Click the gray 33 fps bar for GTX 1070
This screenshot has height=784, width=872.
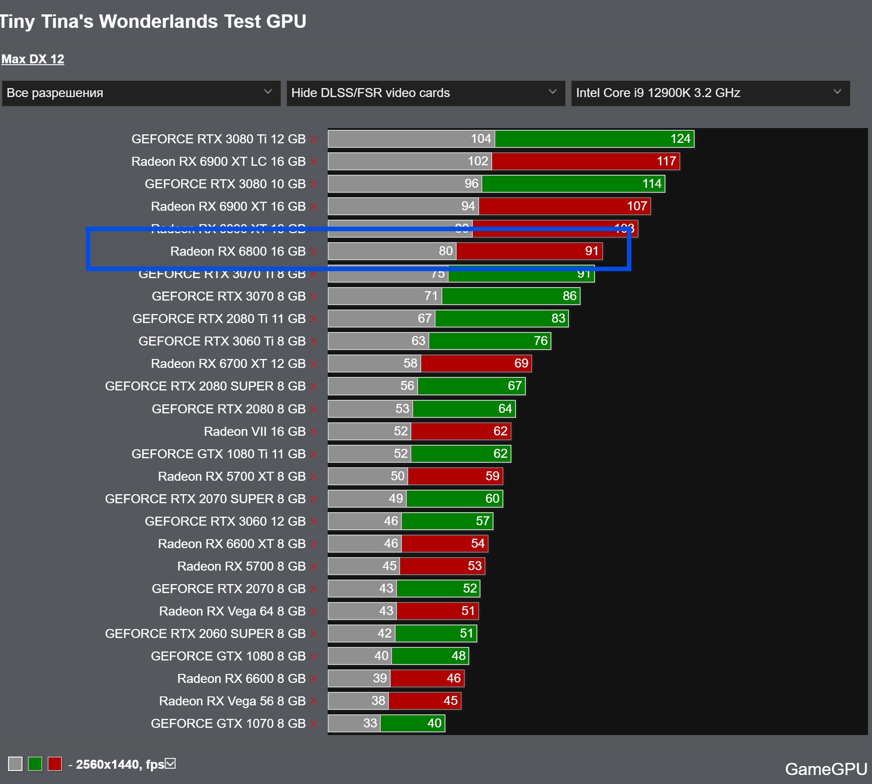point(354,723)
